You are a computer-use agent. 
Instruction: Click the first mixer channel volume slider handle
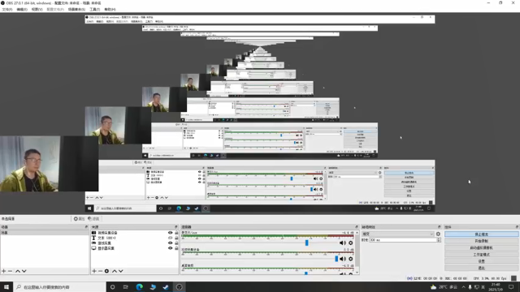[x=307, y=243]
